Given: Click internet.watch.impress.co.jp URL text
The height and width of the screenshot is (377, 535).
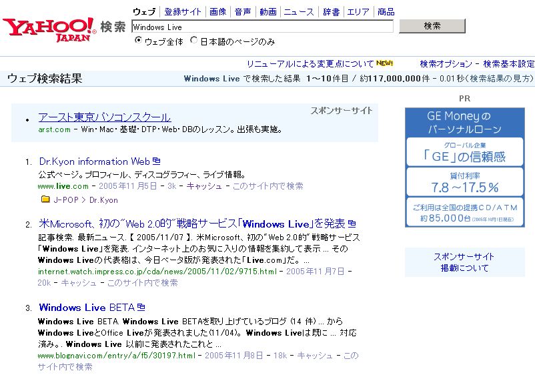Looking at the screenshot, I should 157,272.
